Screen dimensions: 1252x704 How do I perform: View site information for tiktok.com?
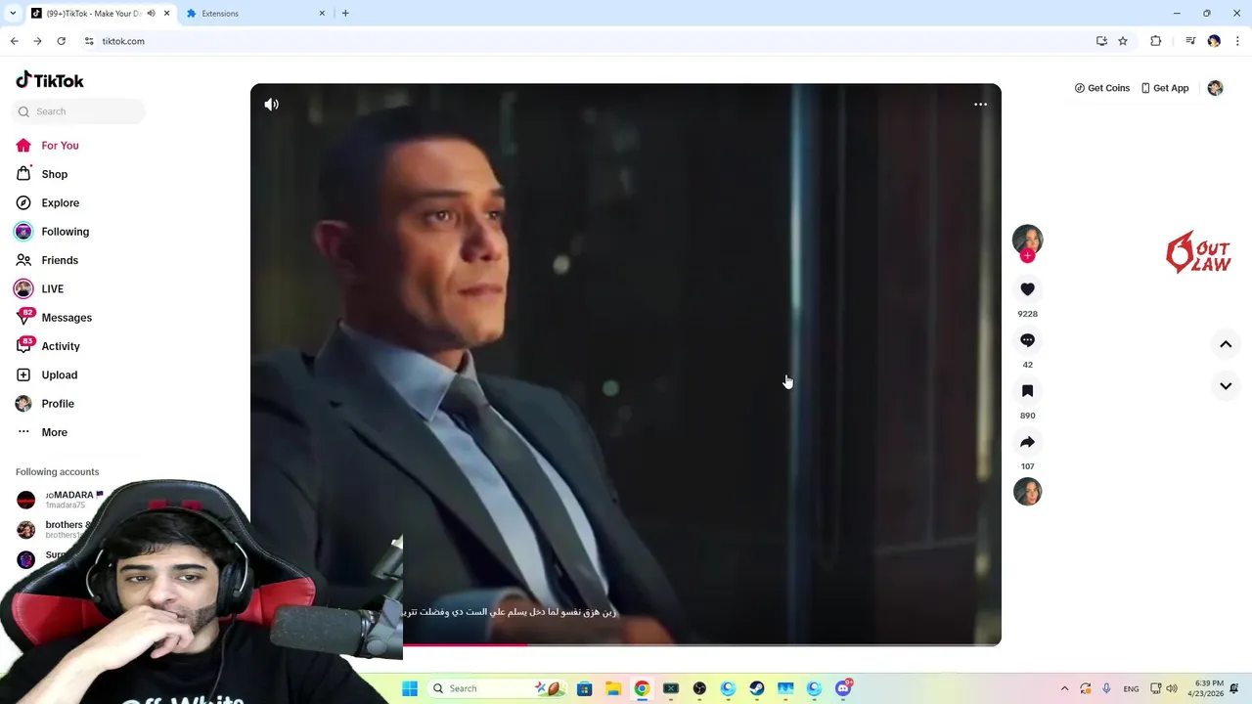point(89,41)
